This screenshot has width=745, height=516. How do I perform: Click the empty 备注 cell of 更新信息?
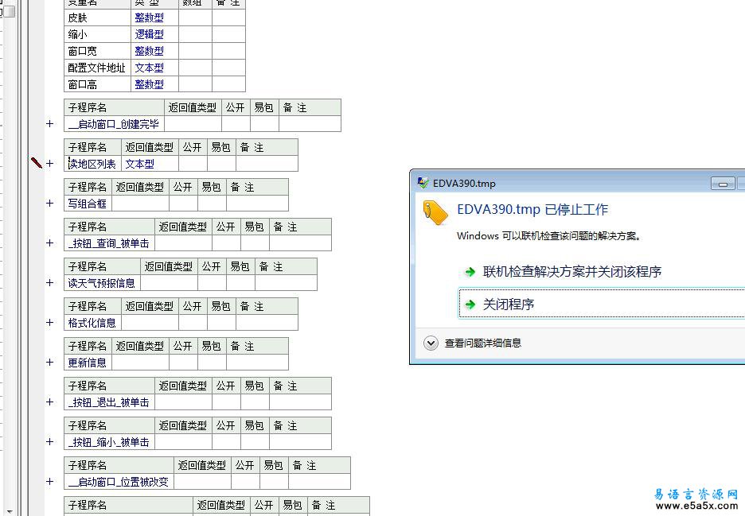pos(258,363)
